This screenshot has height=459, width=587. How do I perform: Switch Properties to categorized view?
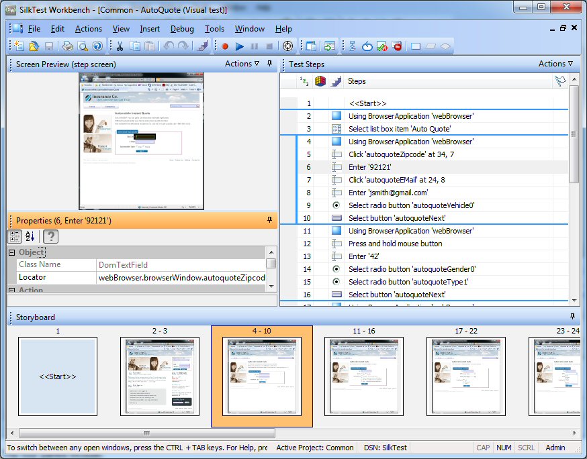[x=14, y=236]
